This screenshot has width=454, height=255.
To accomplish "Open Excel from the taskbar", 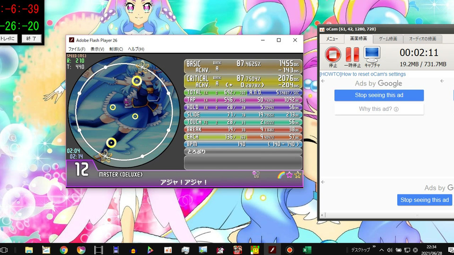I will (307, 250).
